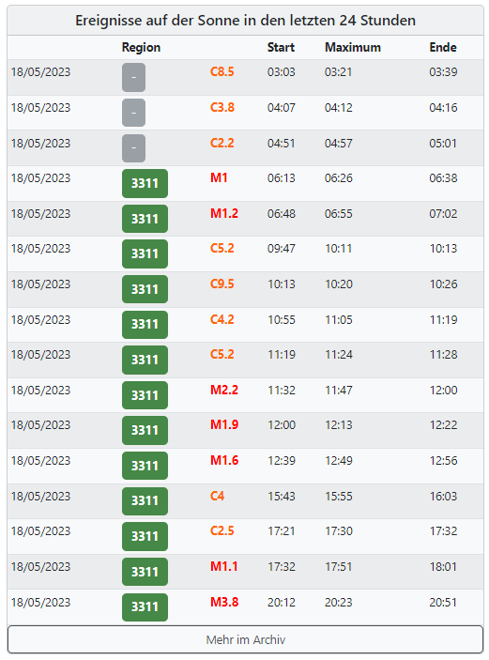Click the 3311 badge in the M2.2 row
The height and width of the screenshot is (660, 489).
[145, 395]
